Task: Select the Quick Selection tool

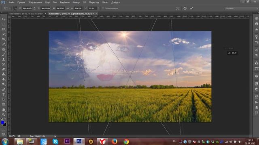Action: [4, 34]
